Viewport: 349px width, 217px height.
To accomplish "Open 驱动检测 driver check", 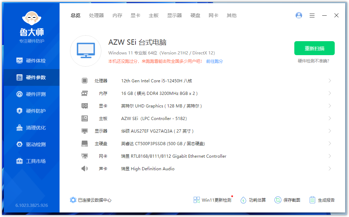I will click(x=32, y=144).
